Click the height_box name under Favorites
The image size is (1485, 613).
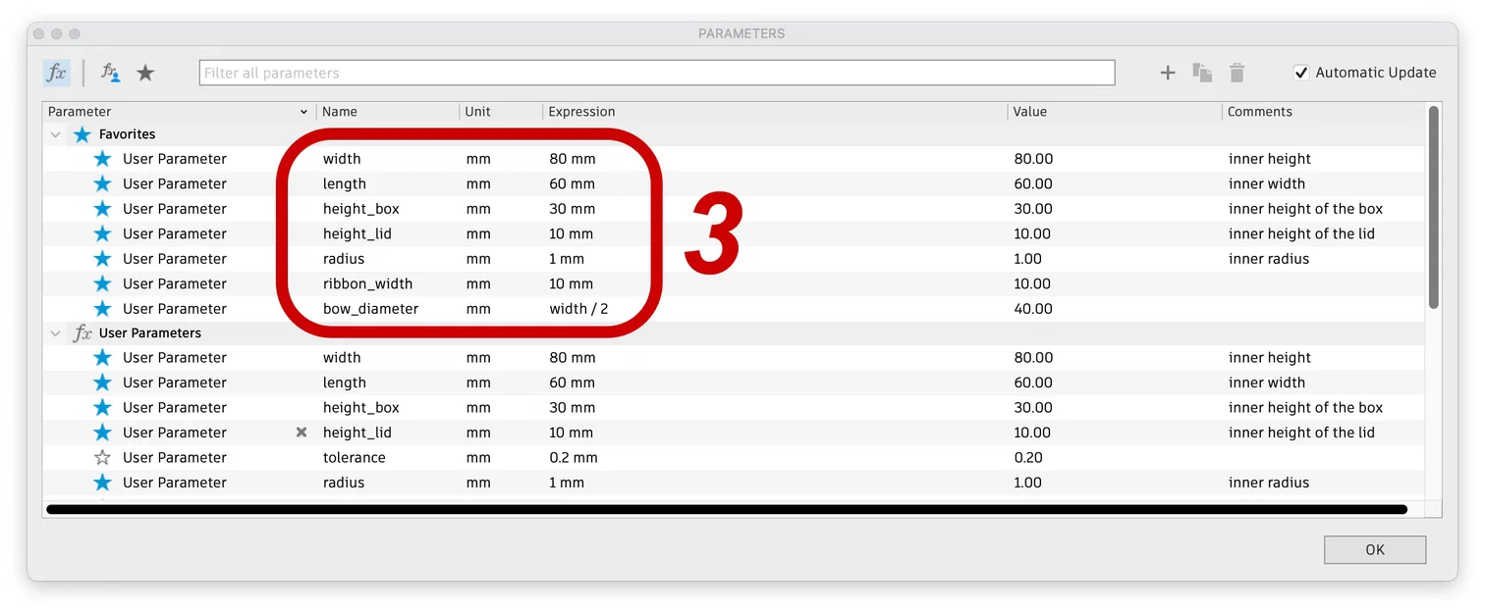[360, 209]
